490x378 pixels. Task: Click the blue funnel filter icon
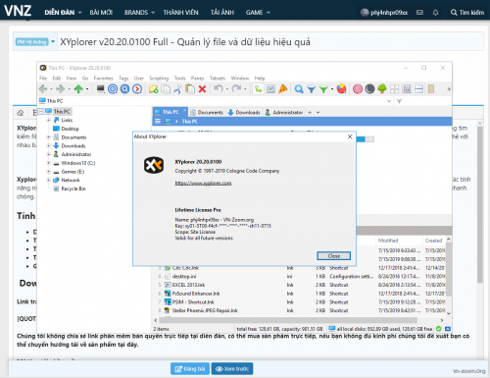pyautogui.click(x=312, y=88)
